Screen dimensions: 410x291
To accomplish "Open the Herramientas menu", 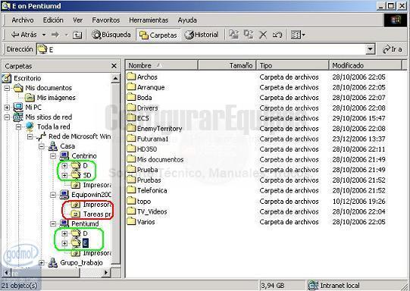I will (x=149, y=20).
